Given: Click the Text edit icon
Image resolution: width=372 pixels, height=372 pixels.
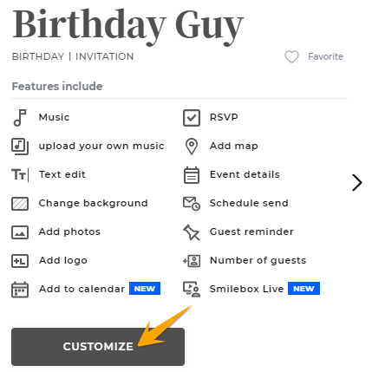Looking at the screenshot, I should point(20,175).
